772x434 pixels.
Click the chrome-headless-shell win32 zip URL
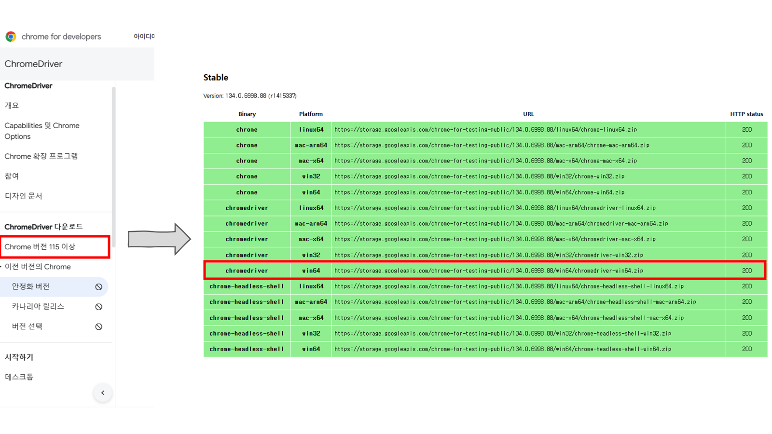[503, 334]
